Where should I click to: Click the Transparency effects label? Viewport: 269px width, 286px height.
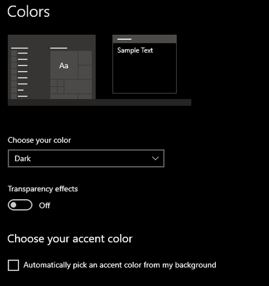click(43, 189)
